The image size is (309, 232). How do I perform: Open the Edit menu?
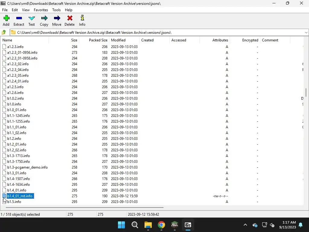tap(15, 10)
